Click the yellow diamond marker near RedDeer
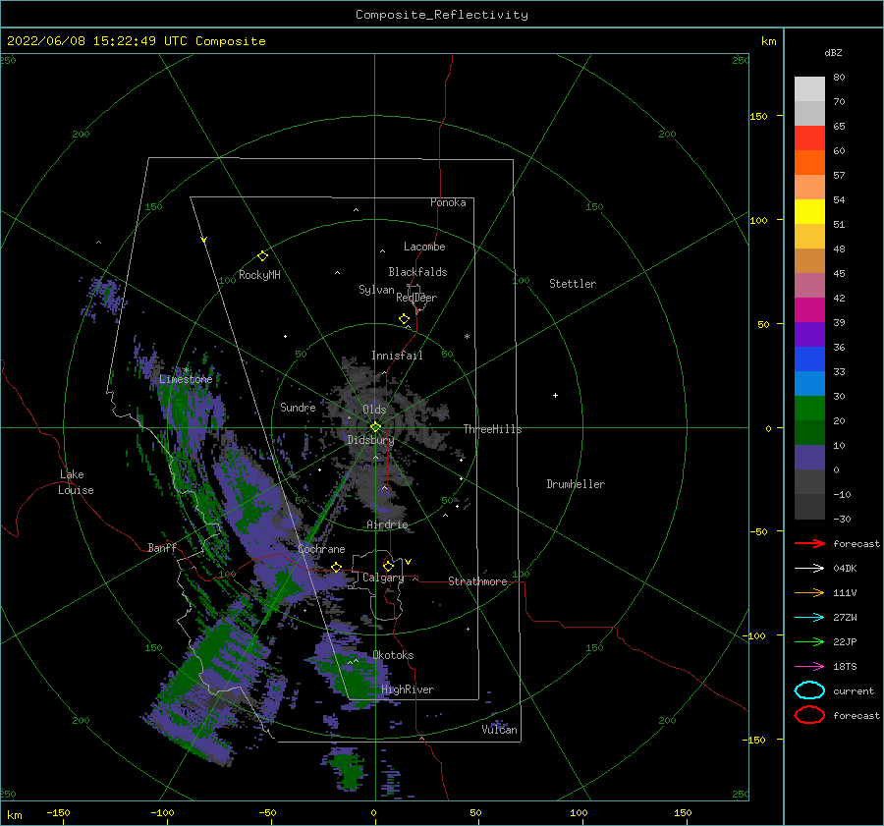 405,318
